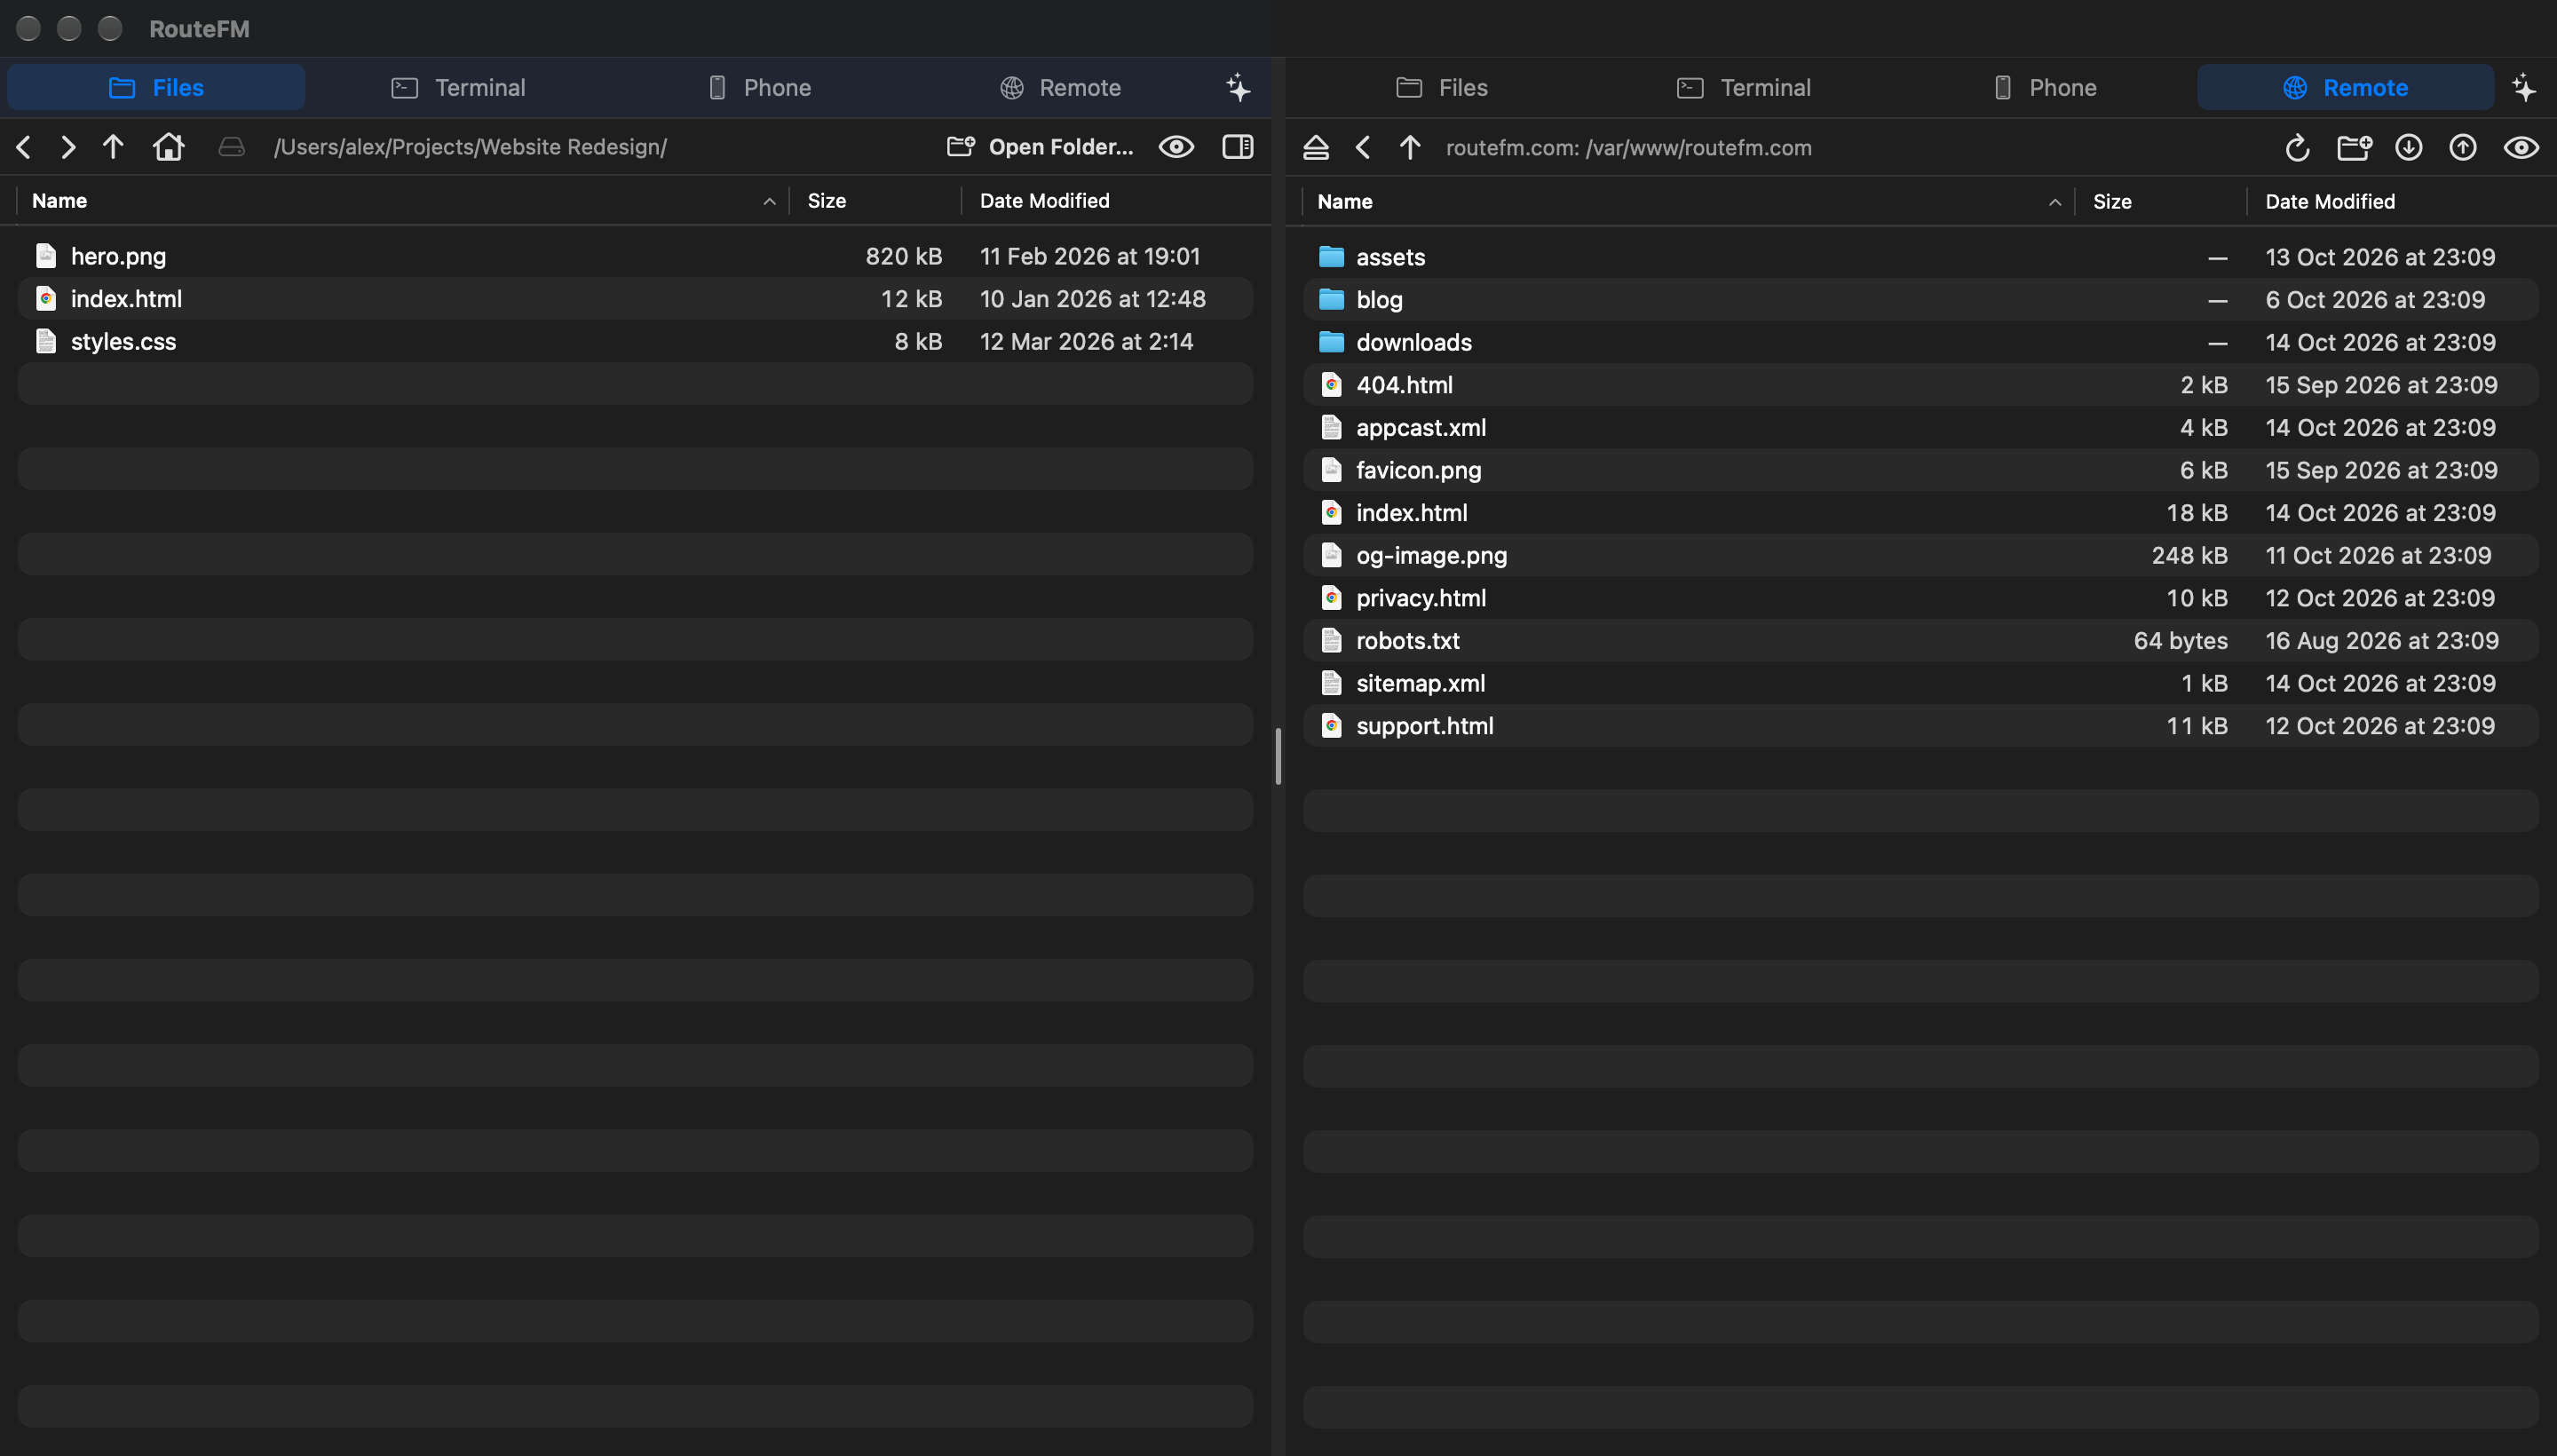Click the sparkle icon in left tab bar
The height and width of the screenshot is (1456, 2557).
coord(1238,87)
